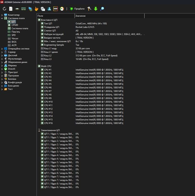Expand the Дисплей tree node
Screen dimensions: 195x196
tap(2, 56)
